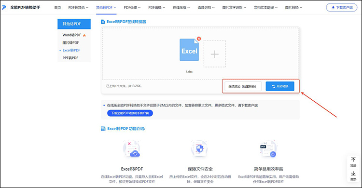Click the 已上传1个文件 status text
Screen dimensions: 362x188
point(124,86)
